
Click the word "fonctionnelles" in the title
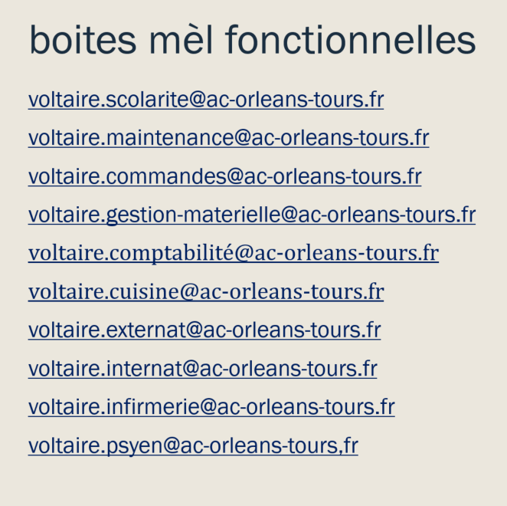coord(351,40)
